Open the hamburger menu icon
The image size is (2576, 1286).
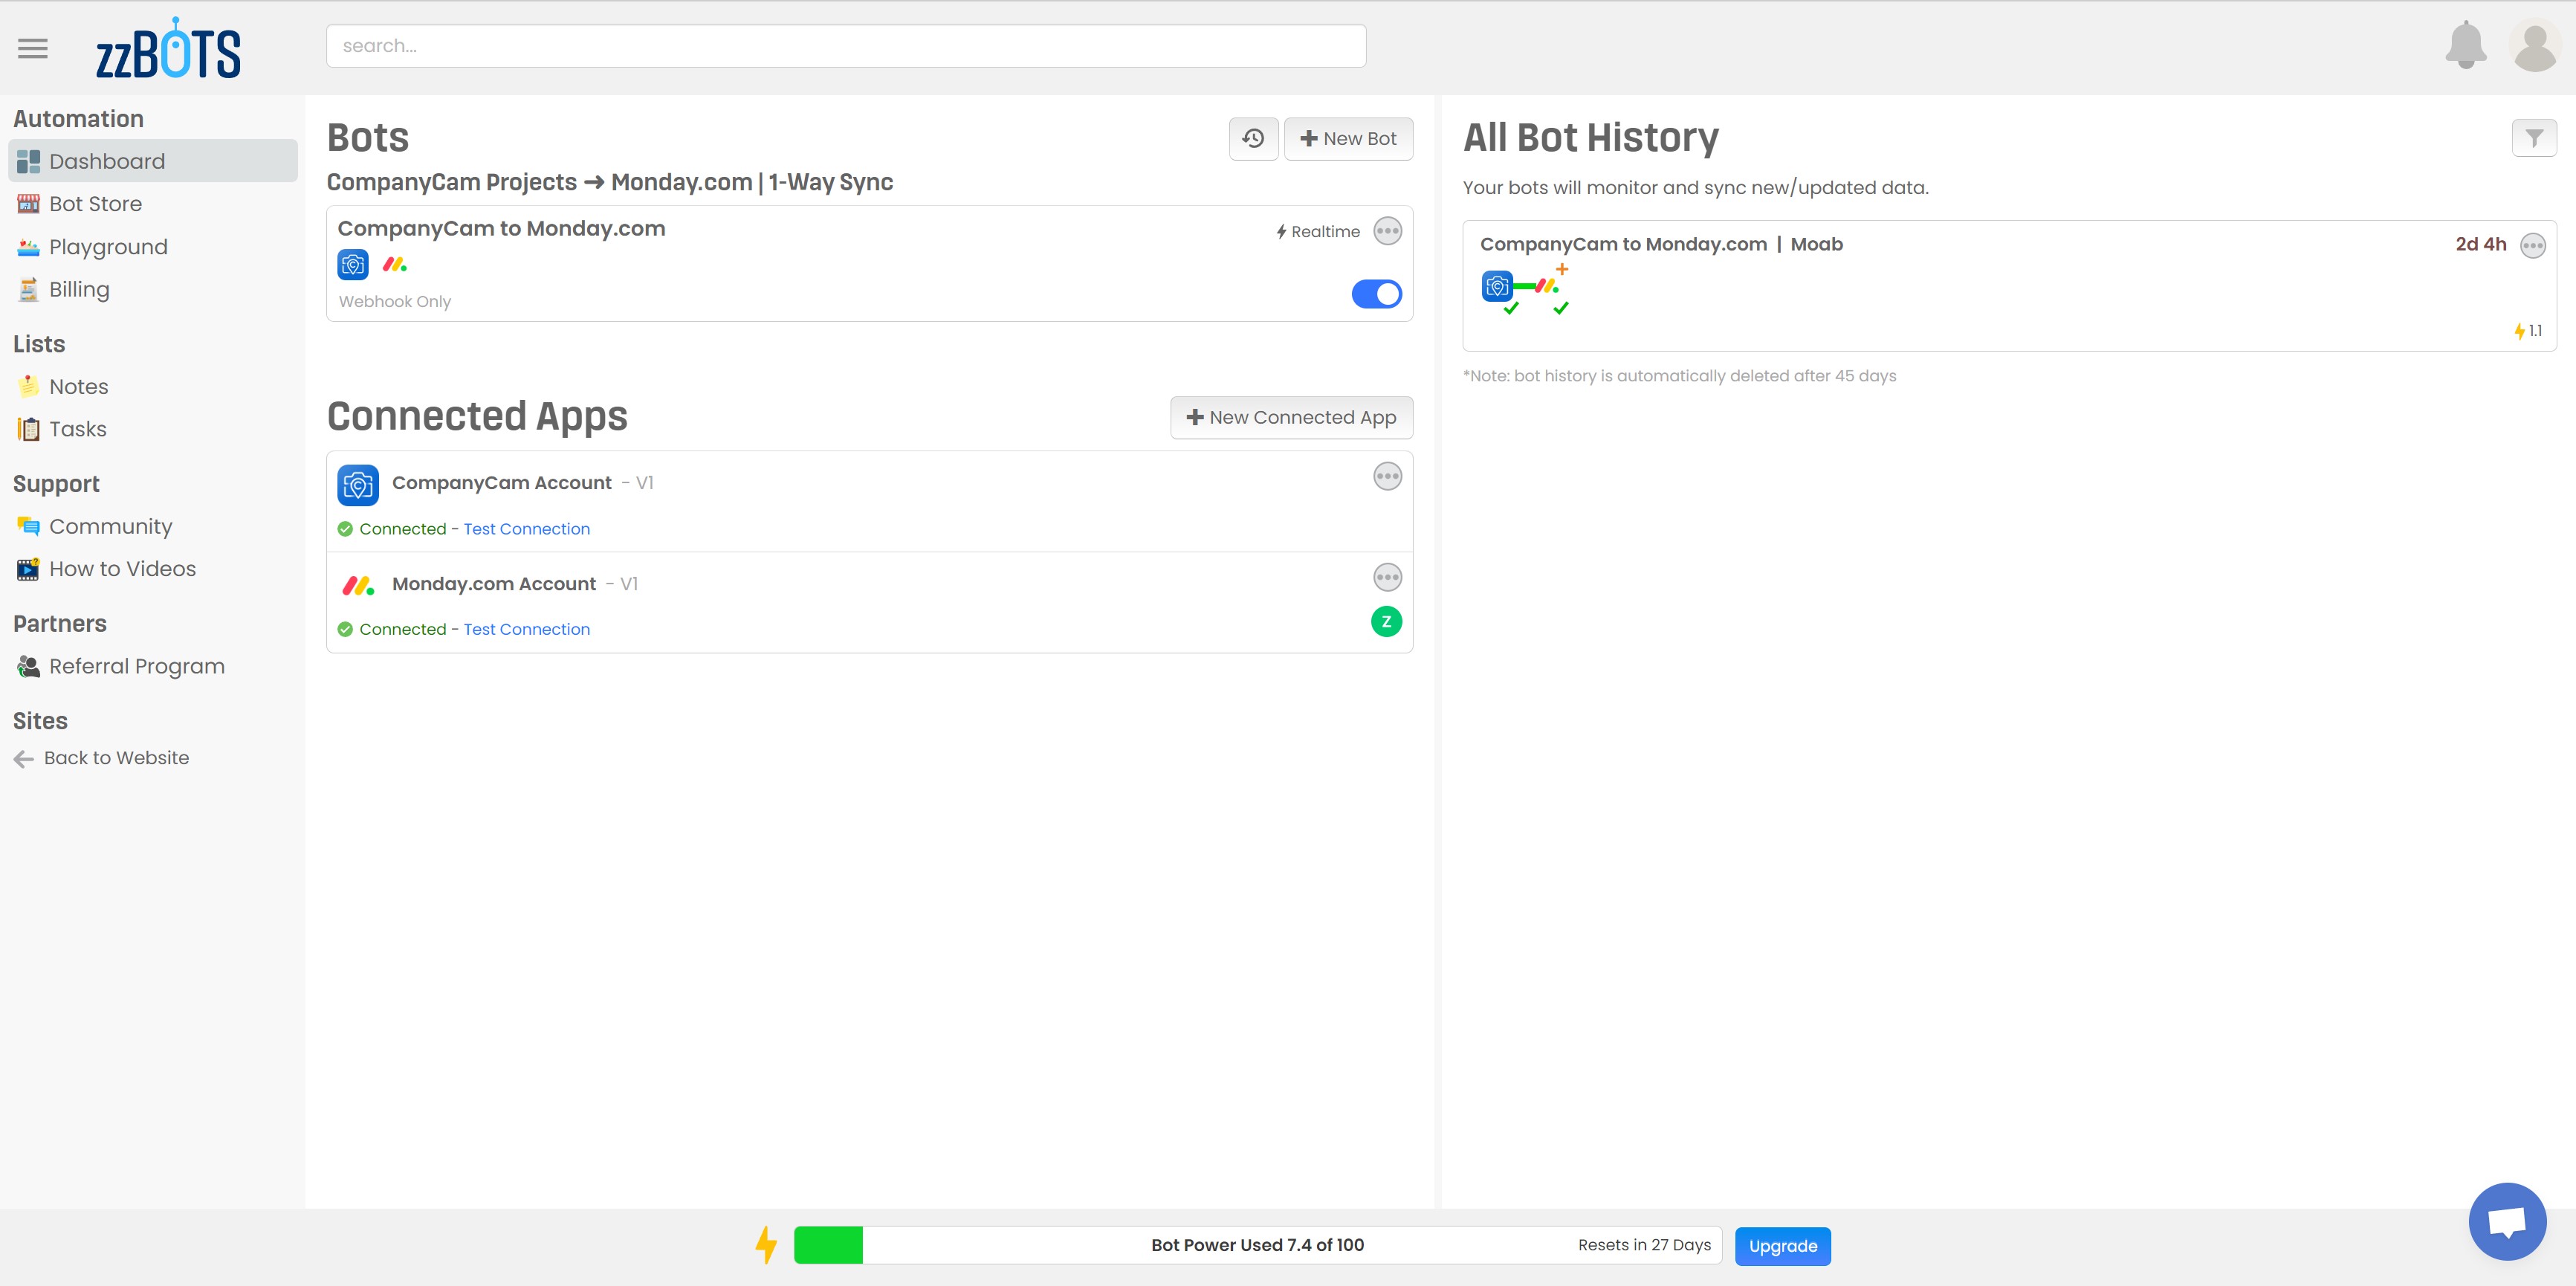33,48
